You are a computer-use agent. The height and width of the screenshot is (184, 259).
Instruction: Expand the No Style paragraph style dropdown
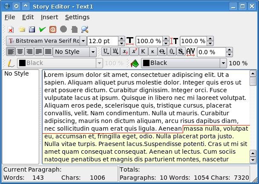coord(93,52)
